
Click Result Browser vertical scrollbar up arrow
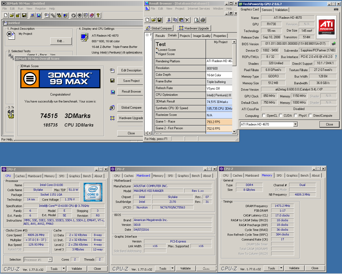coord(234,42)
